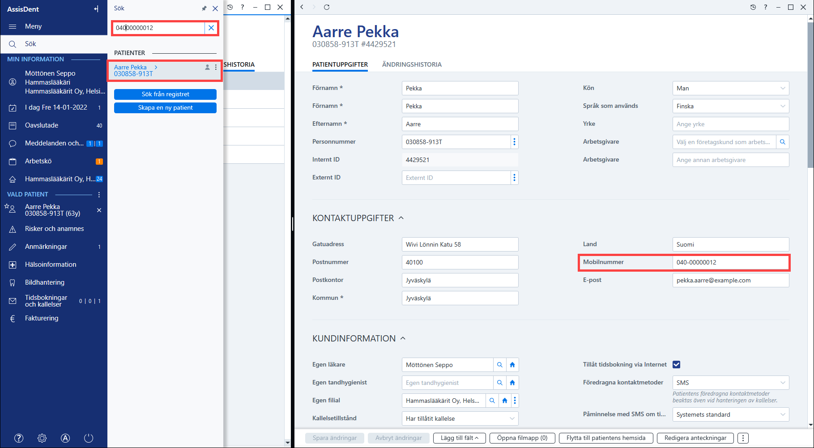Click the power logout icon
814x448 pixels.
[x=89, y=438]
